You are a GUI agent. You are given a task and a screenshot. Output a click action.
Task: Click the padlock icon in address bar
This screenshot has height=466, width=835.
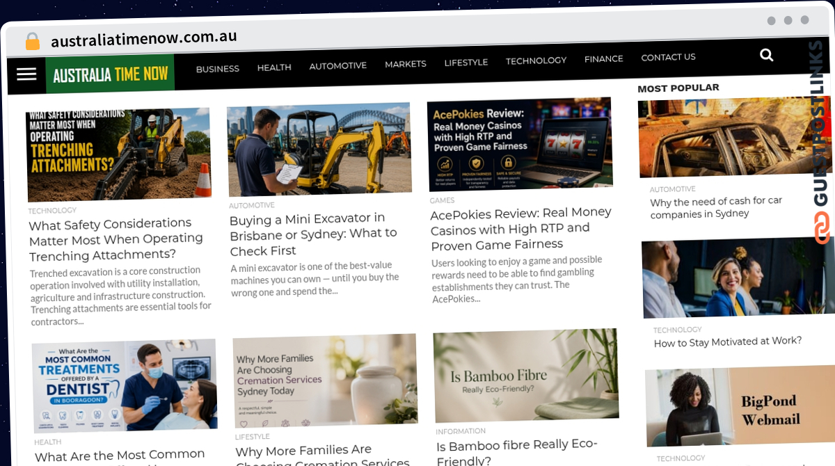click(x=33, y=41)
